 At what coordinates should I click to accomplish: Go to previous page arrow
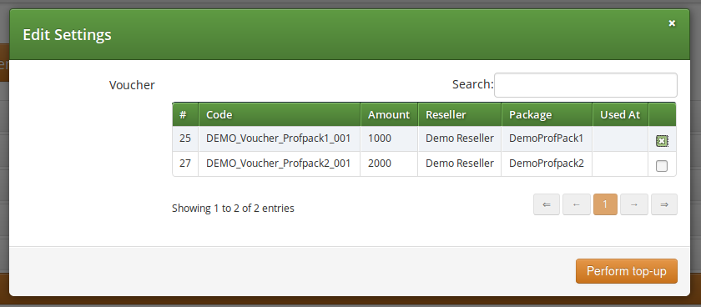[577, 204]
